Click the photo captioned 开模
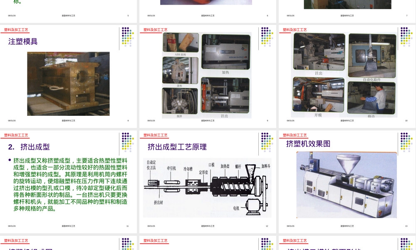Image resolution: width=416 pixels, height=250 pixels. click(318, 95)
